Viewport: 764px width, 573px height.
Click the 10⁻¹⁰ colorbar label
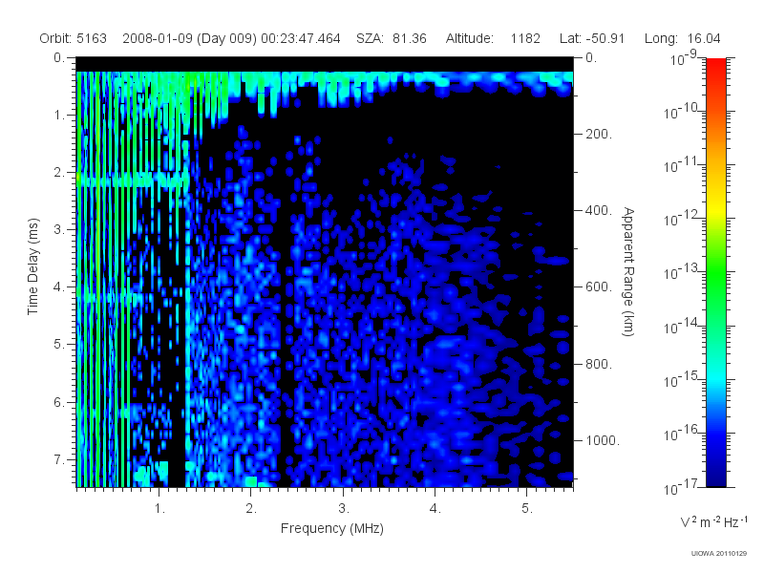click(x=682, y=112)
